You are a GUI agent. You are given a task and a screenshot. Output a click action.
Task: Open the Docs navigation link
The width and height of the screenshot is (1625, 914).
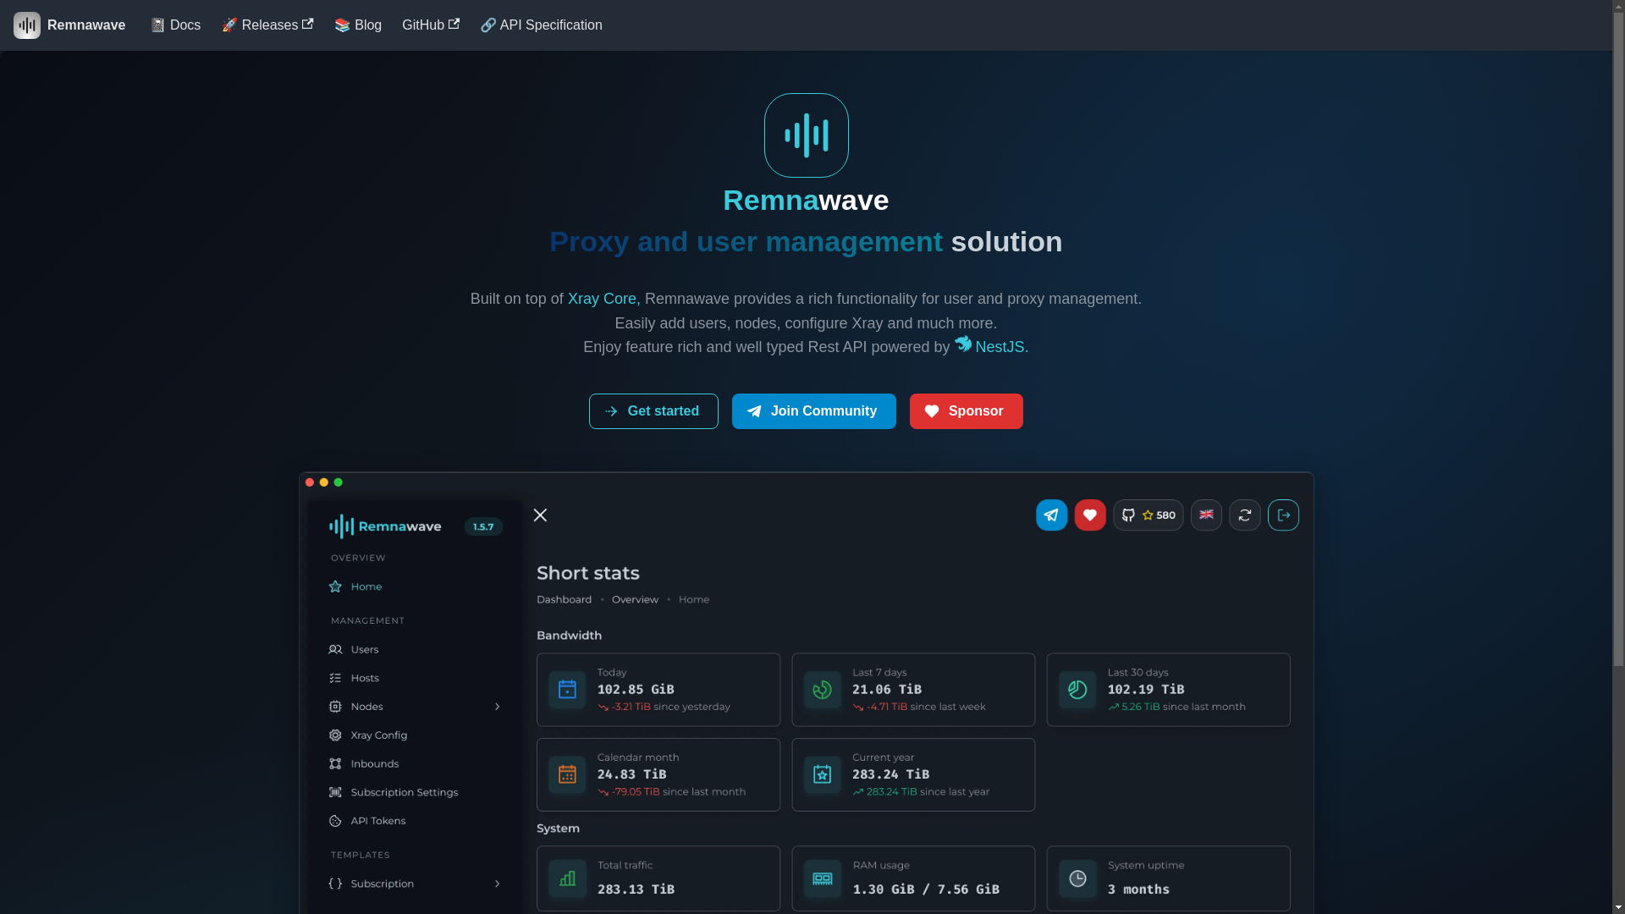click(x=176, y=25)
